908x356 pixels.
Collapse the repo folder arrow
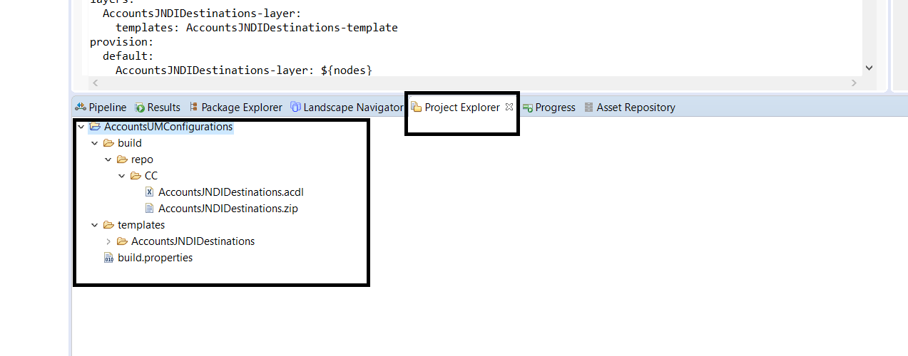click(x=108, y=159)
